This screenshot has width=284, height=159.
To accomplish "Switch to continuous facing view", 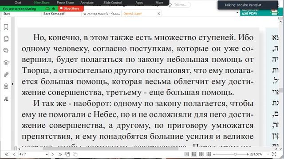I will pyautogui.click(x=209, y=154).
